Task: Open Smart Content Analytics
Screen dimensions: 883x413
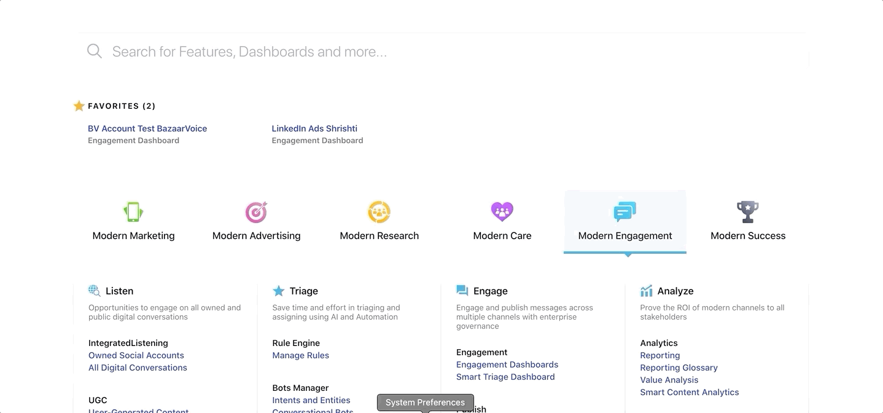Action: (690, 392)
